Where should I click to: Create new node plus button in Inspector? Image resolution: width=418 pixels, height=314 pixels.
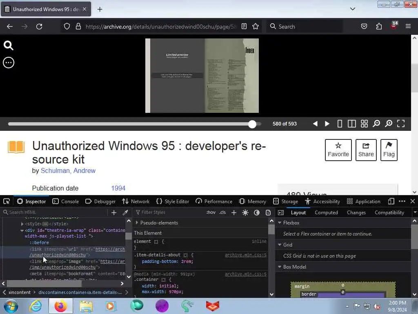(x=114, y=213)
